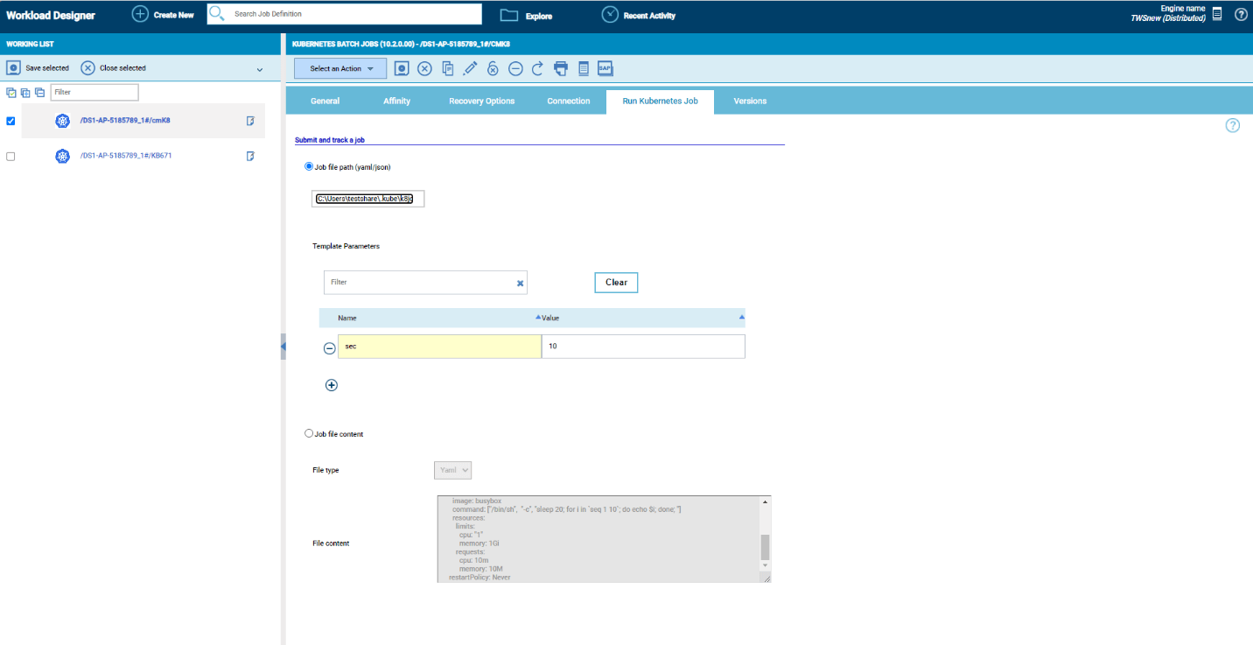Uncheck the cmK8 job checkbox
The image size is (1253, 645).
[10, 121]
